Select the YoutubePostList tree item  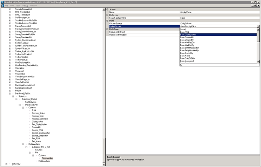click(x=22, y=82)
